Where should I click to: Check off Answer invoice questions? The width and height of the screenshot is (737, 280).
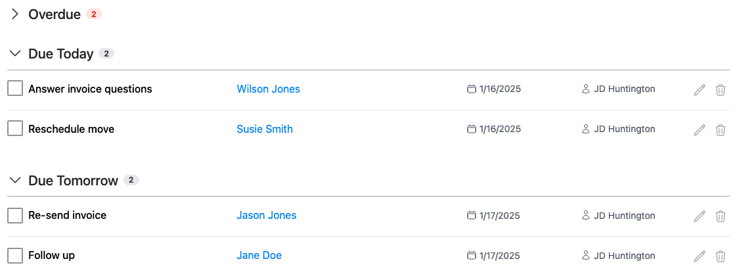[15, 88]
